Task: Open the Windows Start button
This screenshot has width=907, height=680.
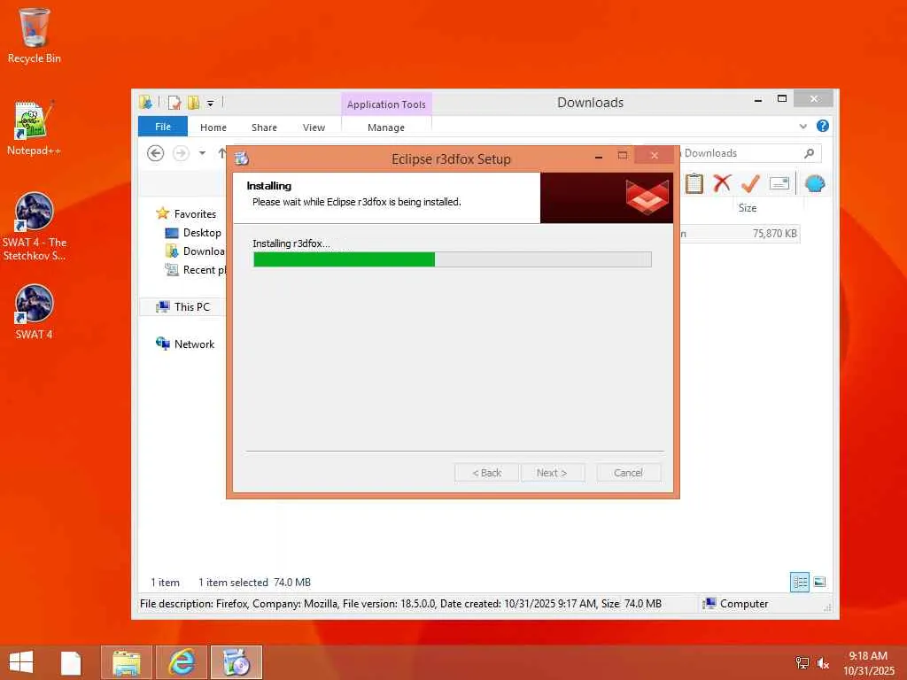Action: pyautogui.click(x=21, y=662)
